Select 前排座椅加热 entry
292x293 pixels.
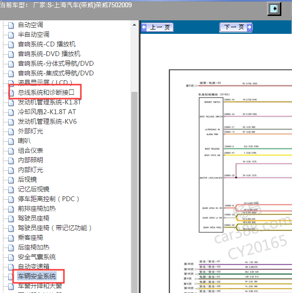(37, 209)
